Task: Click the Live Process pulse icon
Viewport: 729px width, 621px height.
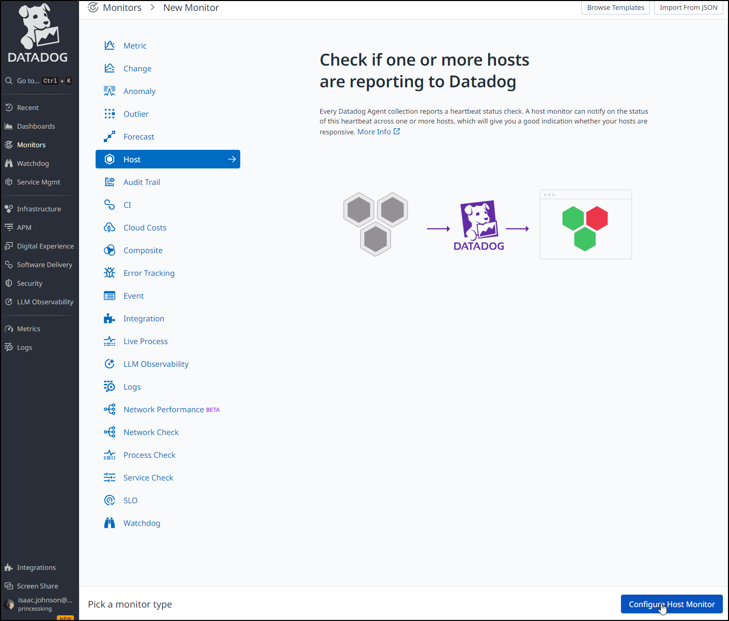Action: coord(110,341)
